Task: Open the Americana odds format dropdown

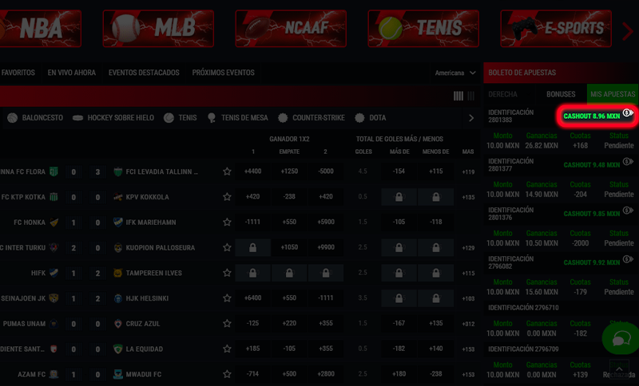Action: tap(455, 73)
